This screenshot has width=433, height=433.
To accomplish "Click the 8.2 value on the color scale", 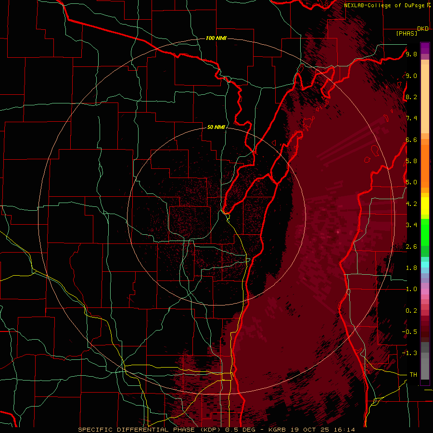I will (411, 97).
